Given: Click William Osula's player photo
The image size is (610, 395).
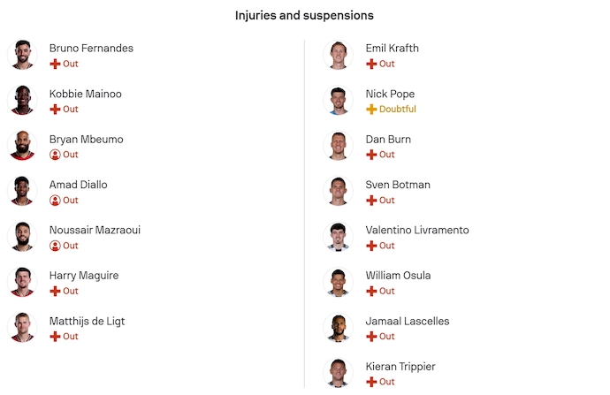Looking at the screenshot, I should (339, 282).
